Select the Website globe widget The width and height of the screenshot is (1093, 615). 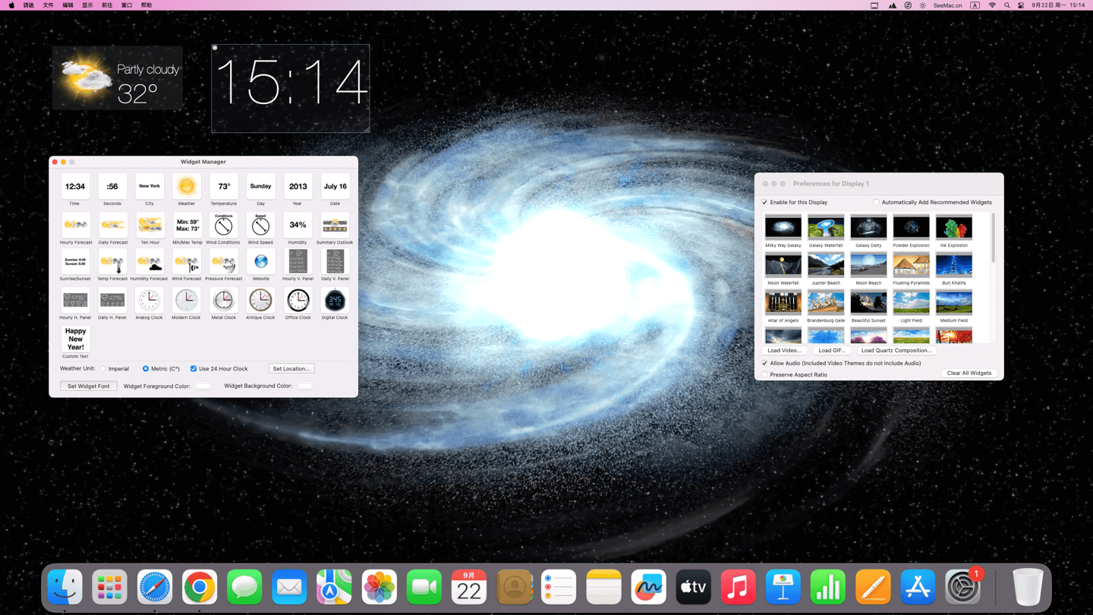(x=260, y=262)
